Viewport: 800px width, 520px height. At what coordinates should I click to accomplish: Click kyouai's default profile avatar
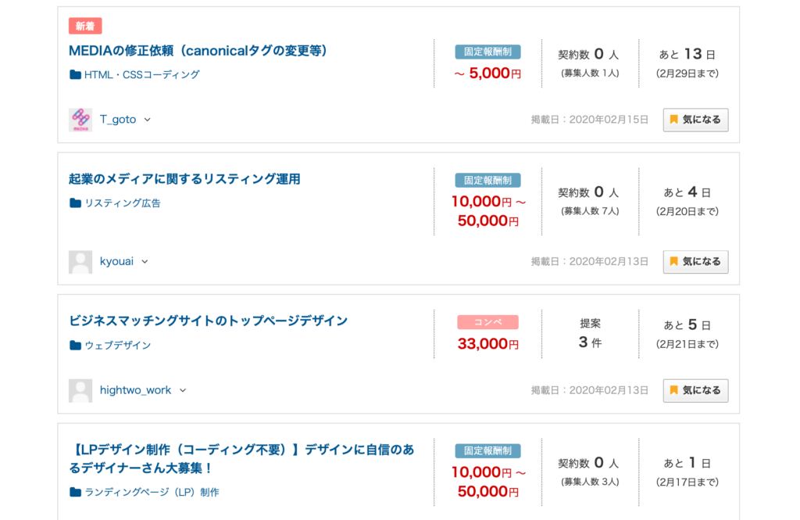click(x=80, y=262)
